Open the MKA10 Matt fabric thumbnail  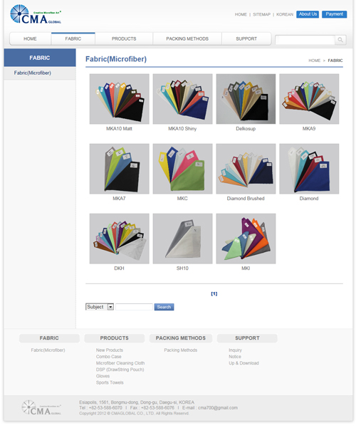point(120,99)
